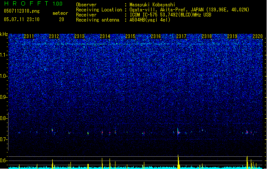The image size is (267, 169).
Task: Click the A504HB(yagi 4el) antenna text
Action: 150,20
